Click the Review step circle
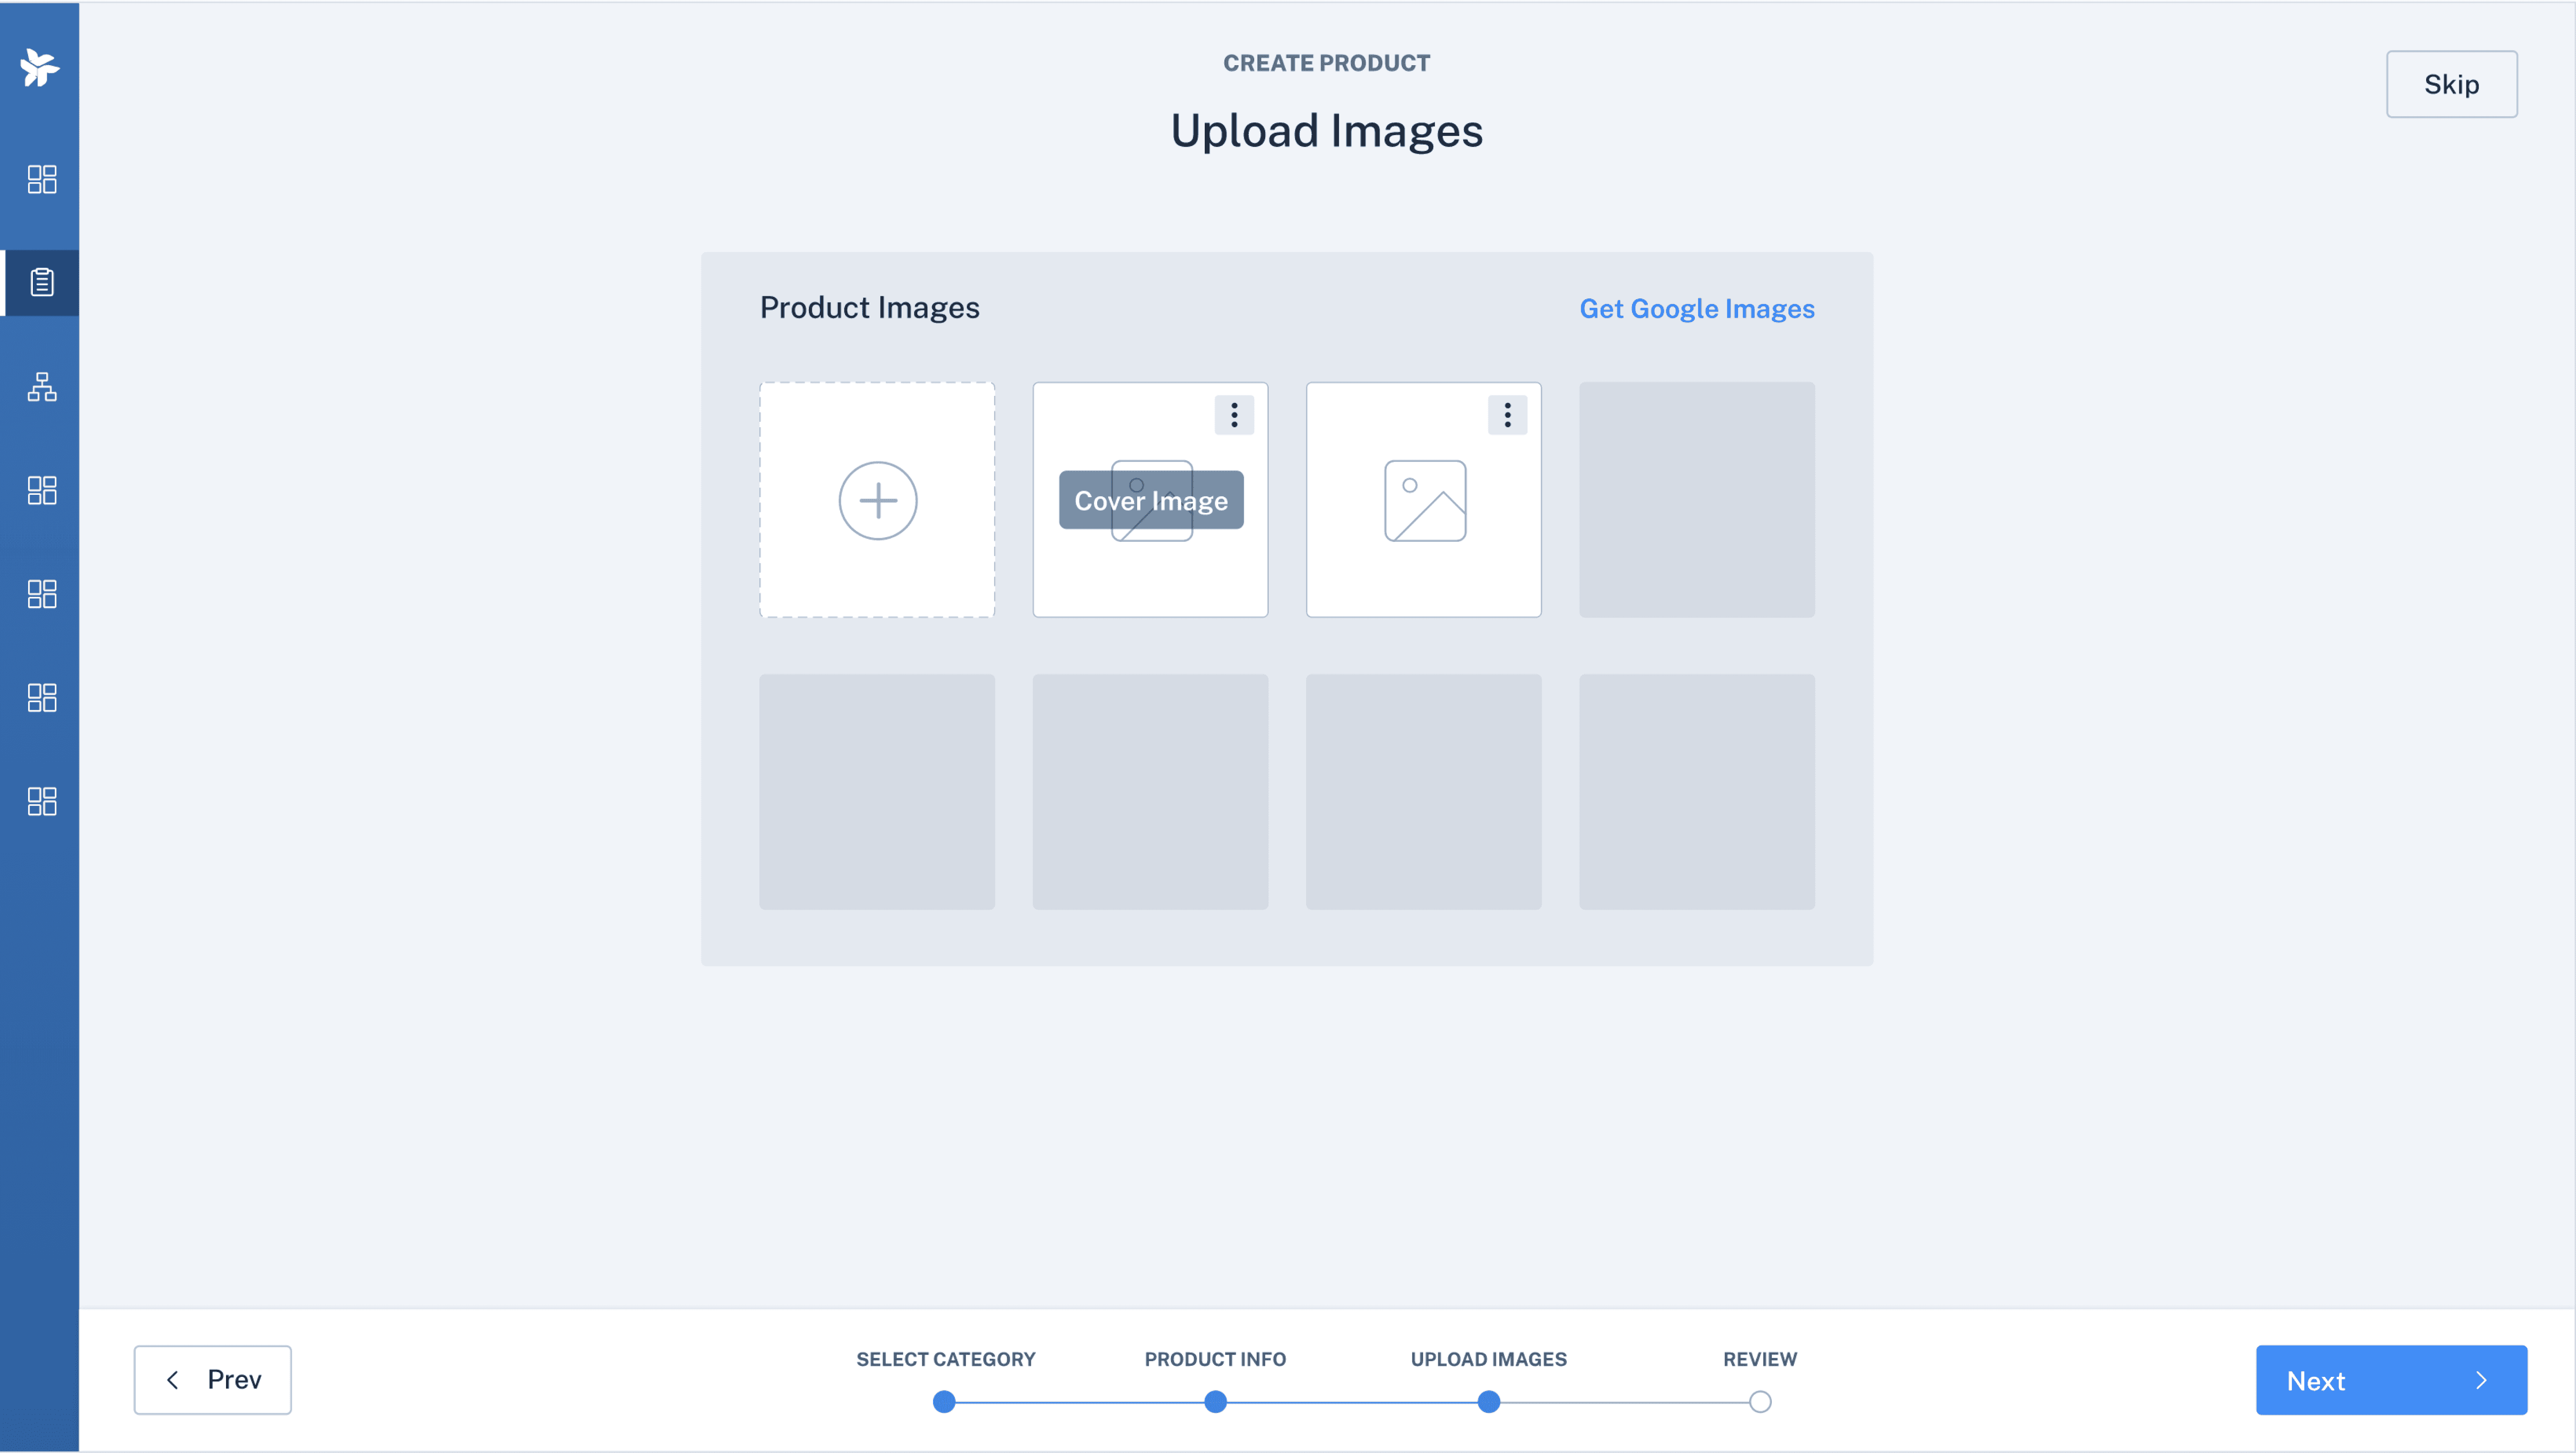Viewport: 2576px width, 1453px height. tap(1760, 1401)
